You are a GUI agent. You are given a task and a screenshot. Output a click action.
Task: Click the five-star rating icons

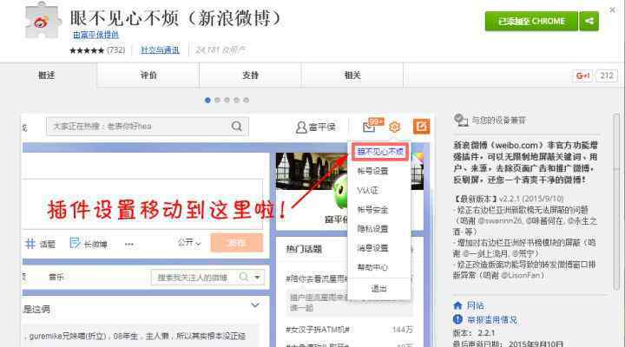[87, 50]
